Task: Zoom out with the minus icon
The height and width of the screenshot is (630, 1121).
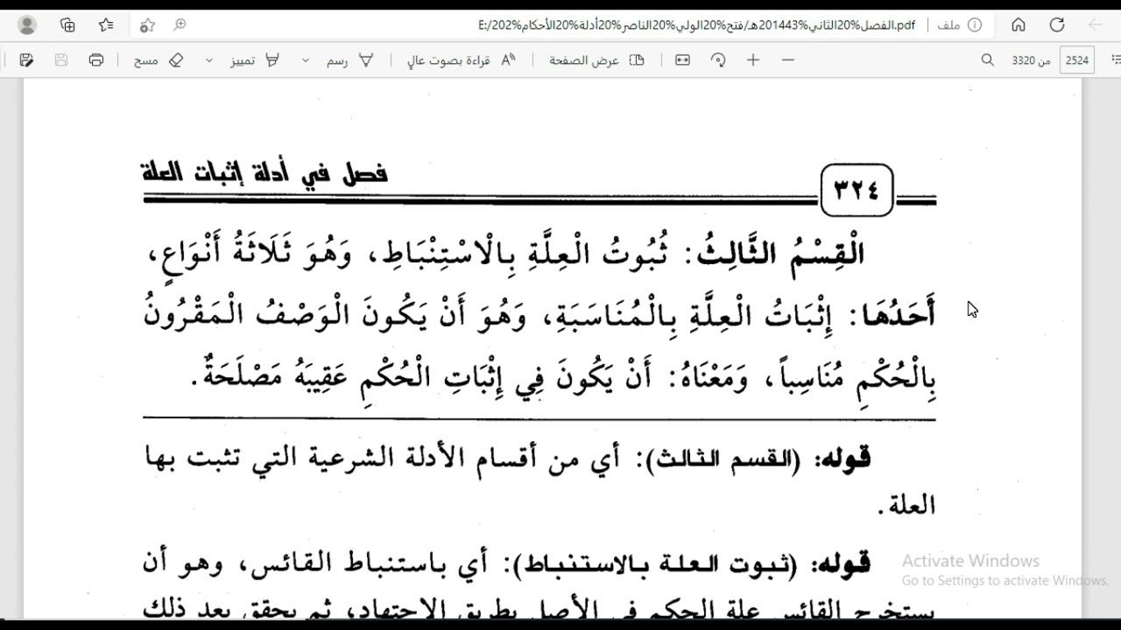Action: point(788,60)
